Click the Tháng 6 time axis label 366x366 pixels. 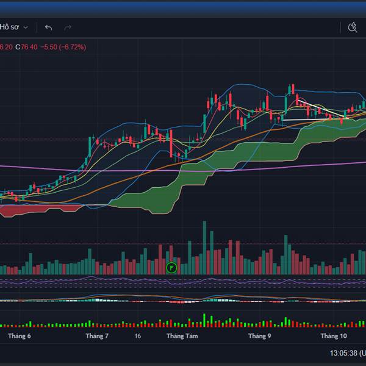coord(20,336)
